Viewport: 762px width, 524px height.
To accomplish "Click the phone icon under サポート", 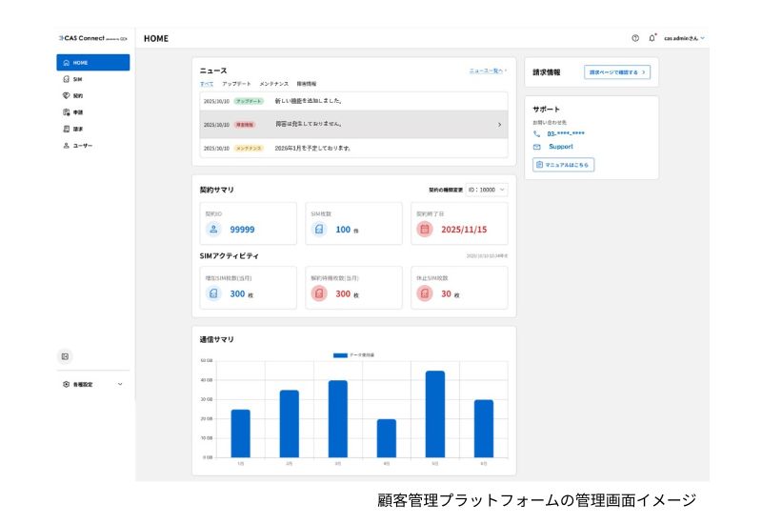I will pos(537,133).
